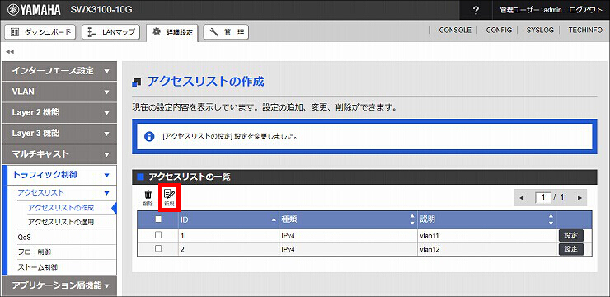This screenshot has height=297, width=610.
Task: Expand the マルチキャスト menu
Action: 59,154
